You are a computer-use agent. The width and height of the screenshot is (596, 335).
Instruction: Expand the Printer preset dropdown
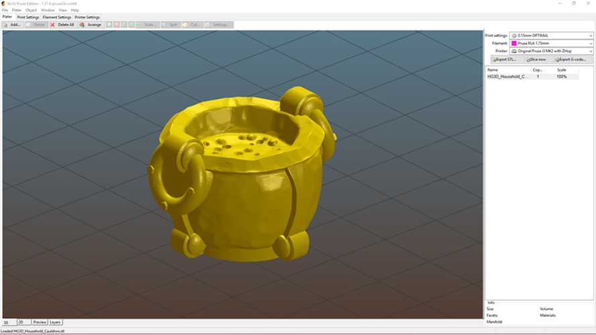pyautogui.click(x=591, y=51)
